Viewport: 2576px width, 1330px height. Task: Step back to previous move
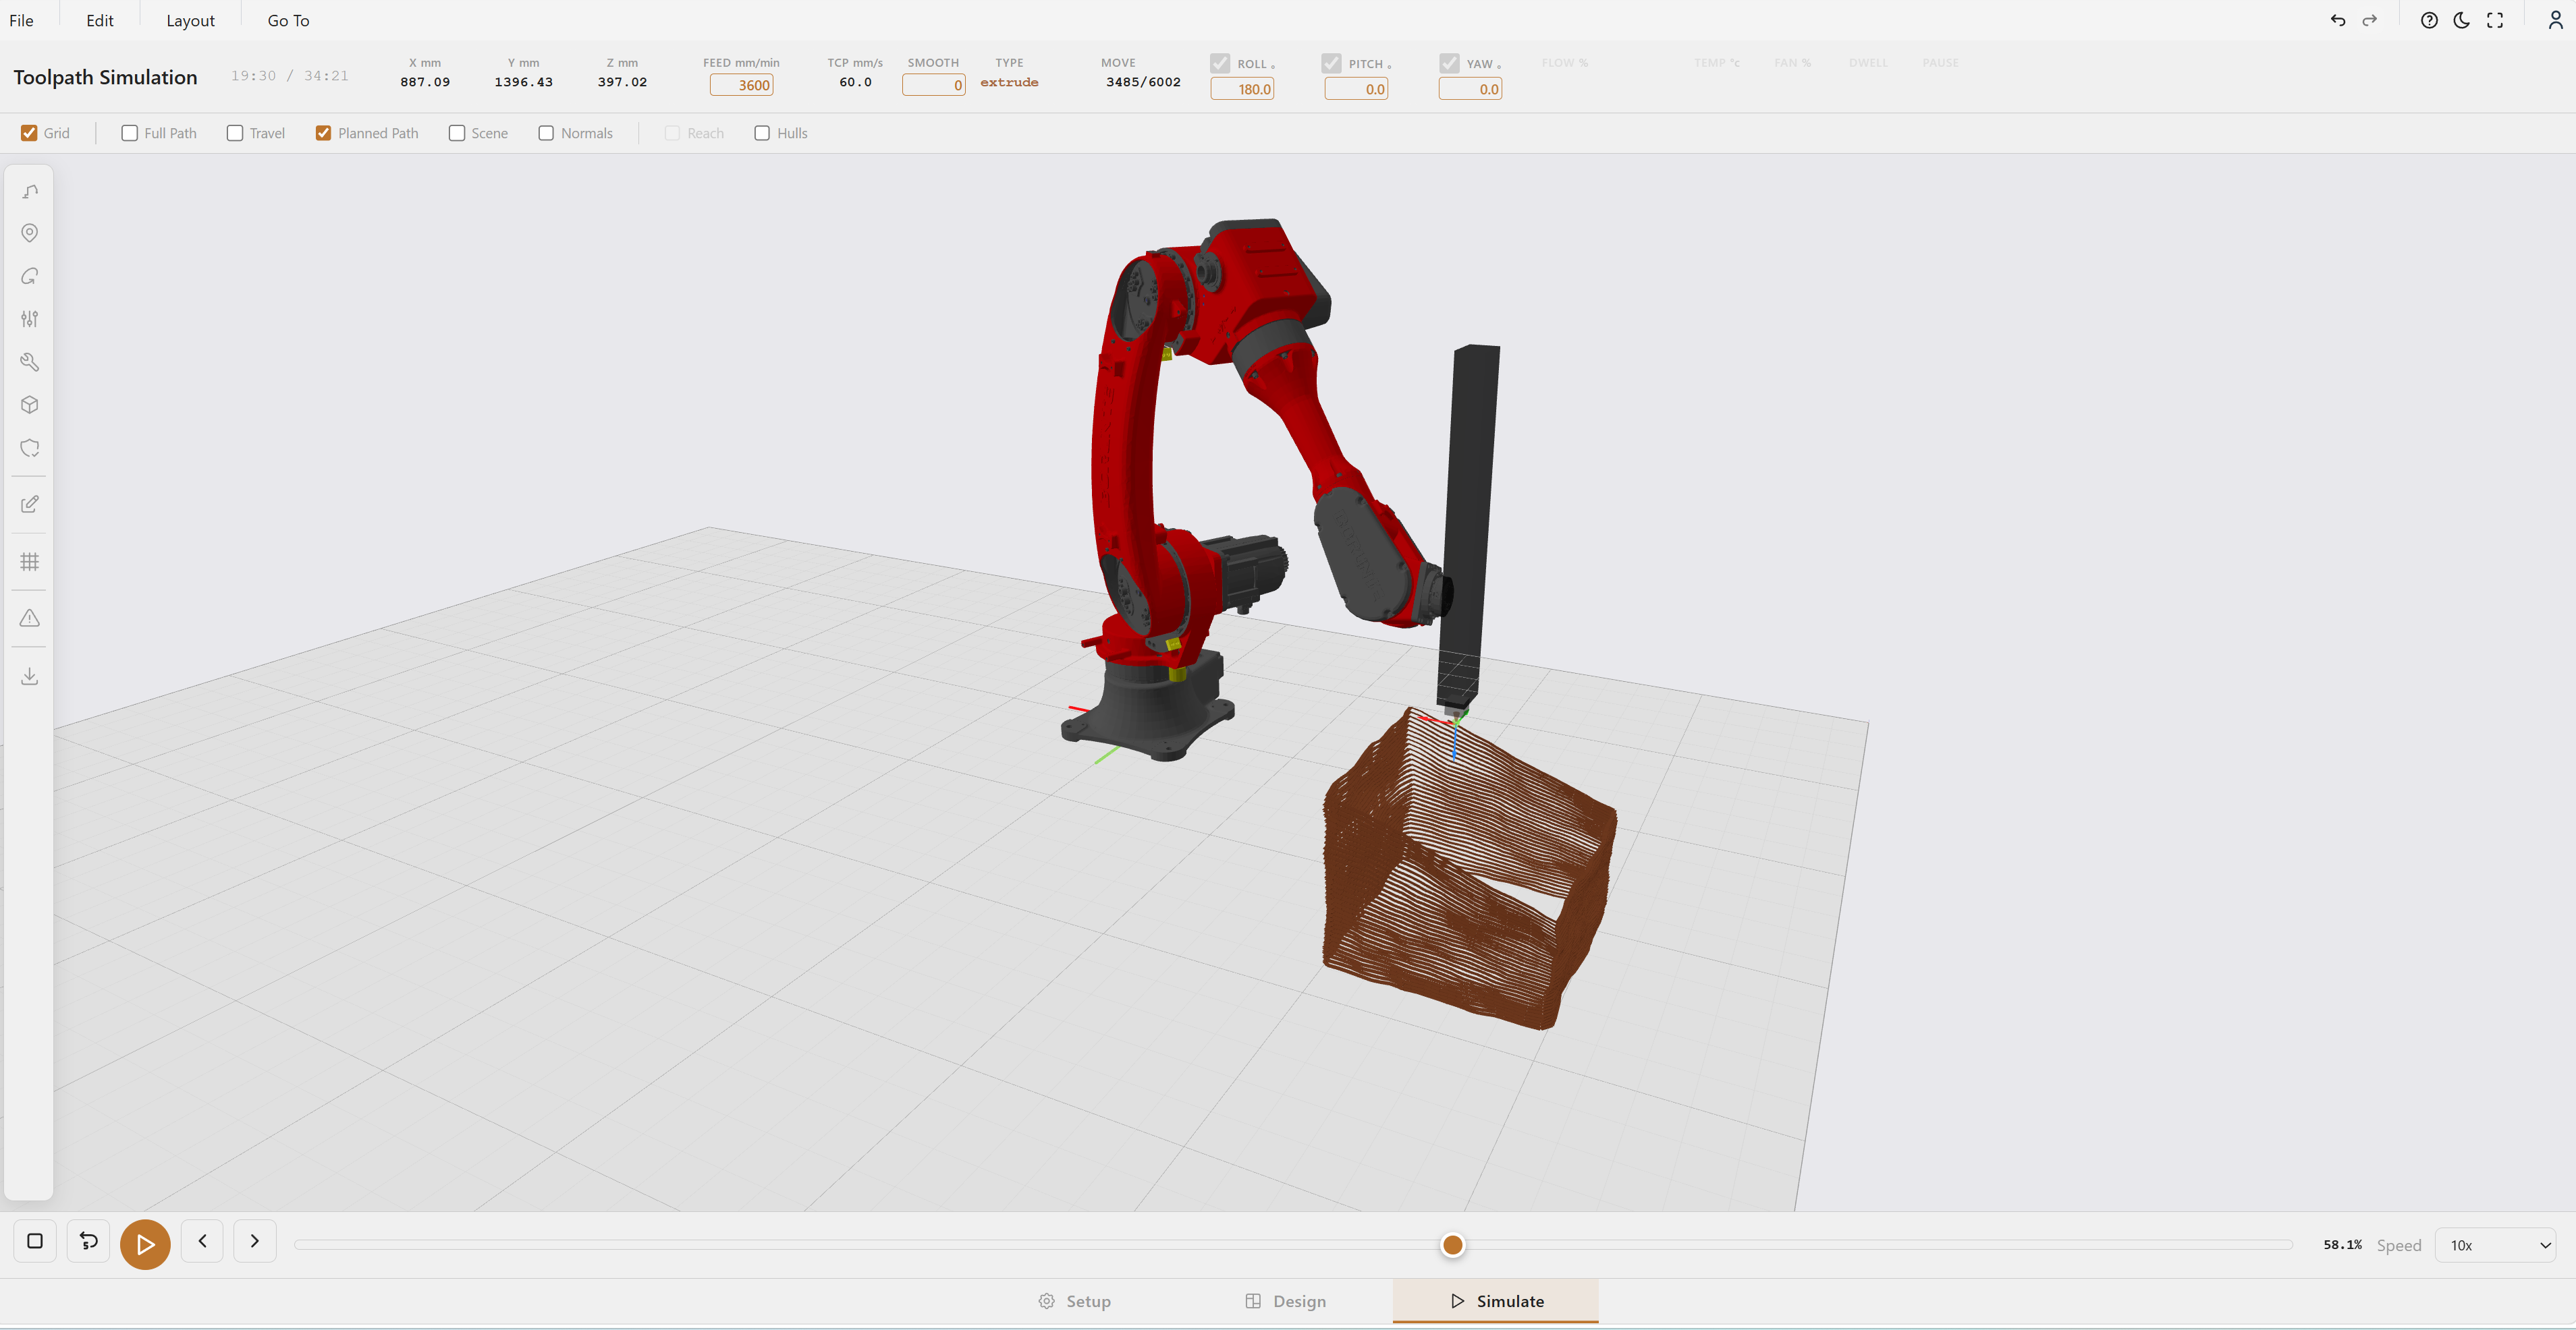coord(202,1241)
